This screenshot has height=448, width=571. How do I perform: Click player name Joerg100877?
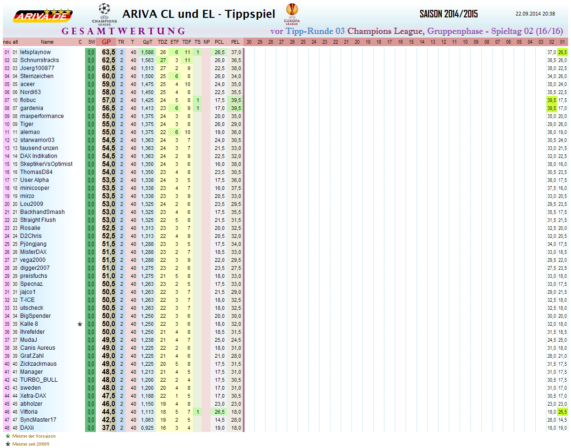(x=37, y=68)
